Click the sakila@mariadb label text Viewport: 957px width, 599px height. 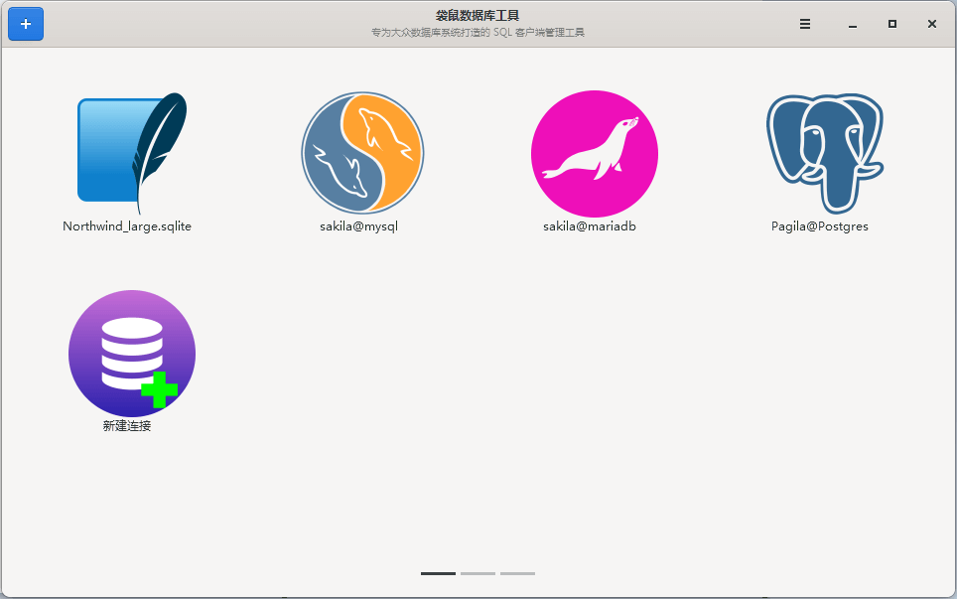590,226
